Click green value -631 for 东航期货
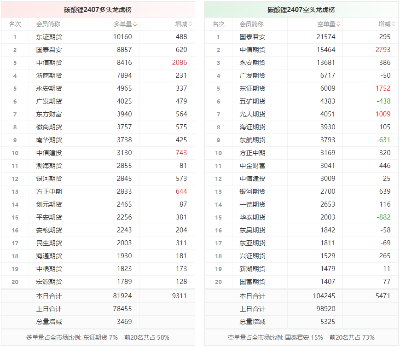400x347 pixels. point(384,140)
